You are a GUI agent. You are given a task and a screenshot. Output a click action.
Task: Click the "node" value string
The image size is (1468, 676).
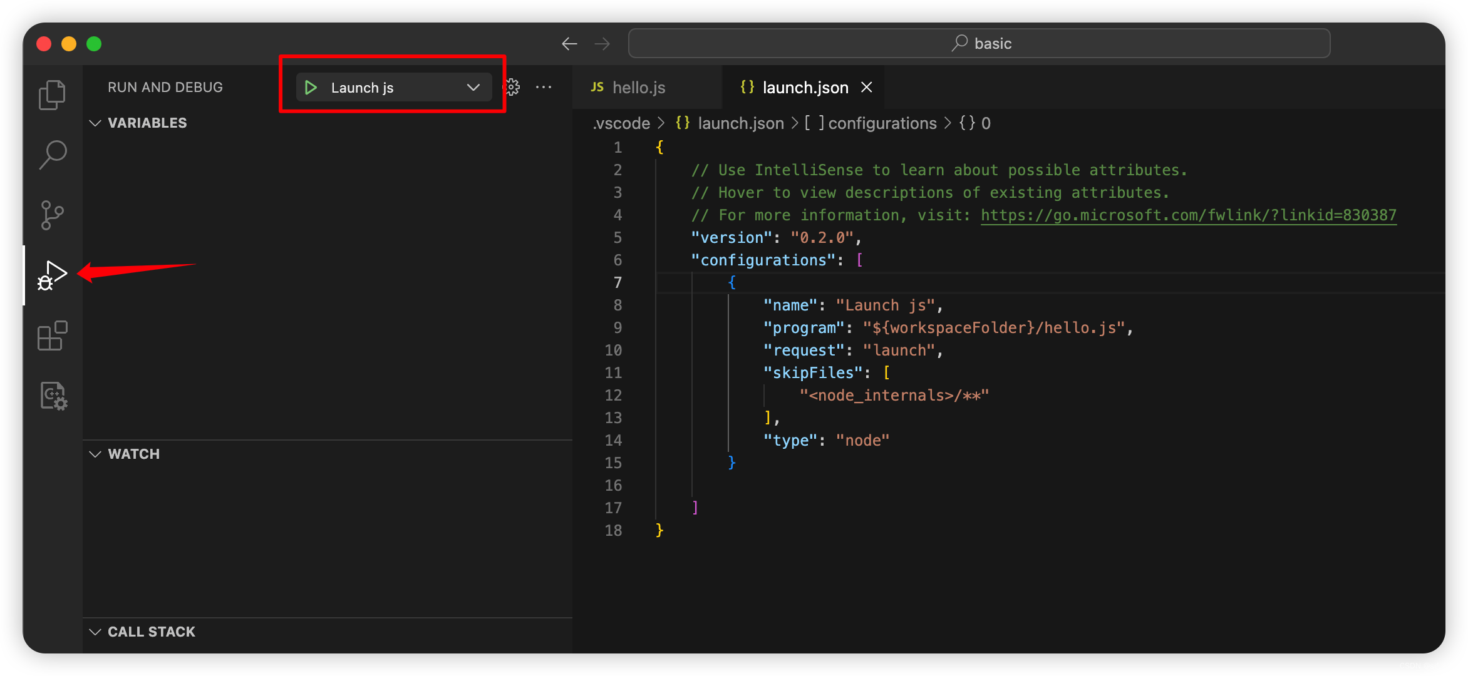coord(862,440)
